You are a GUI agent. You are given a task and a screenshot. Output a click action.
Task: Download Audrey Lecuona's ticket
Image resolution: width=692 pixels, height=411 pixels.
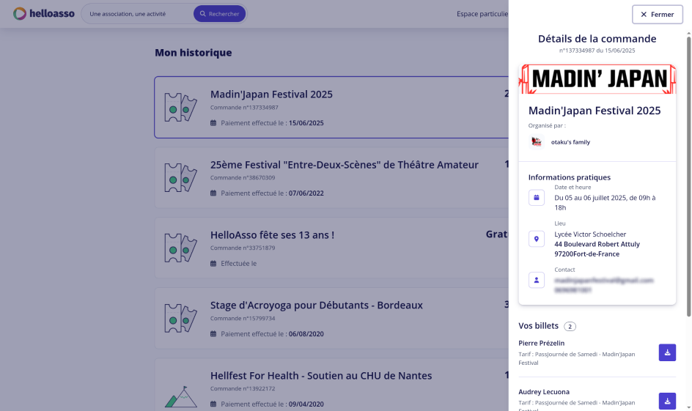[667, 401]
